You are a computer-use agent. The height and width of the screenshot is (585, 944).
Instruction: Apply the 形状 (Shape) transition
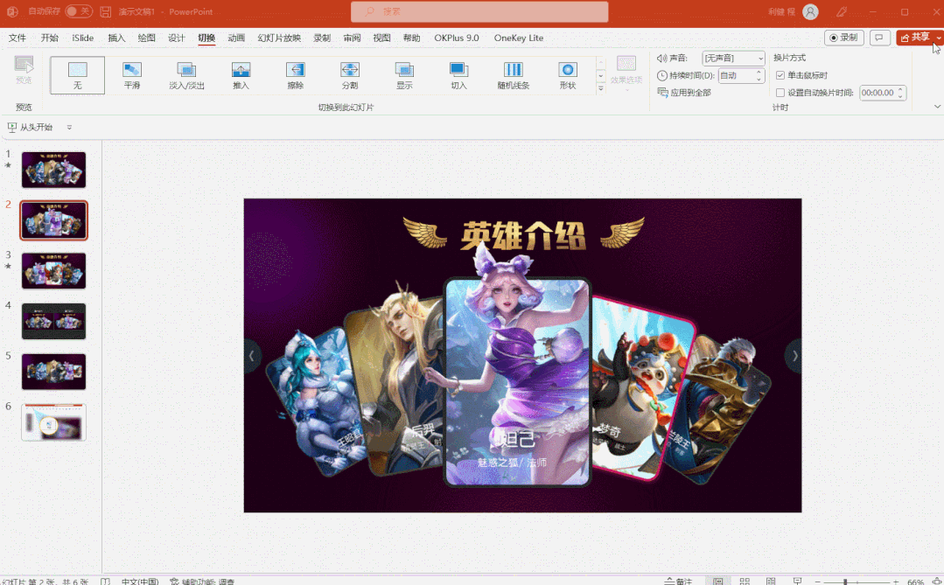click(x=568, y=75)
